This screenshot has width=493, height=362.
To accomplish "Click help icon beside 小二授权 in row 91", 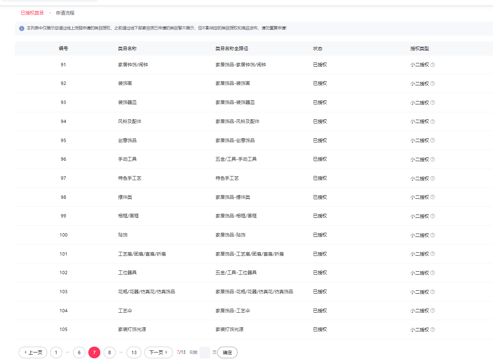I will 432,65.
